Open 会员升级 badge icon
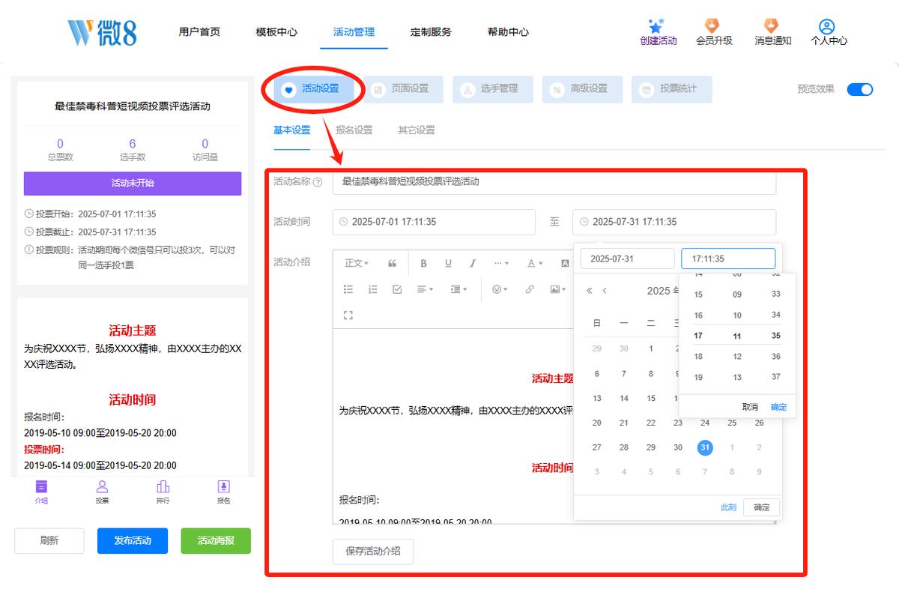Image resolution: width=899 pixels, height=598 pixels. (x=713, y=25)
